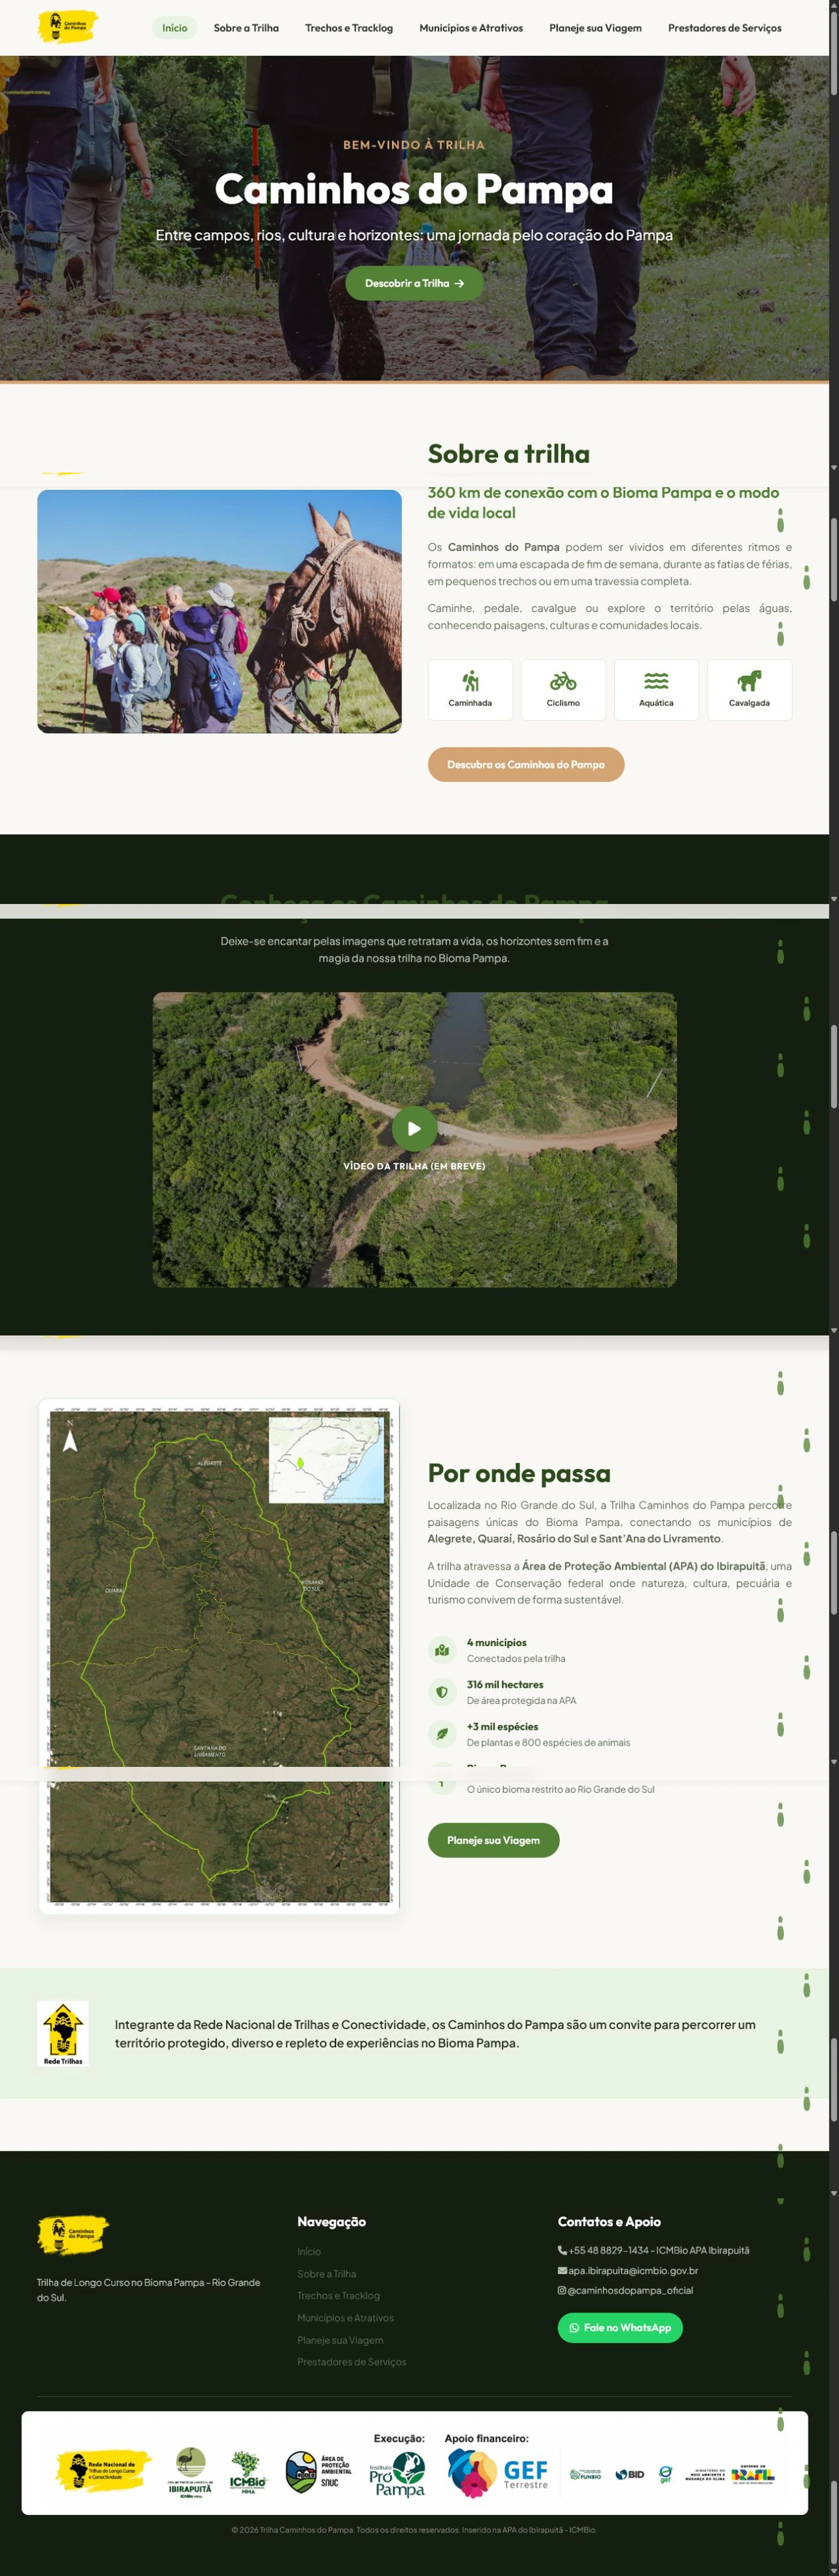Open the footer Prestadores de Serviços link
Screen dimensions: 839x2576
(351, 2361)
